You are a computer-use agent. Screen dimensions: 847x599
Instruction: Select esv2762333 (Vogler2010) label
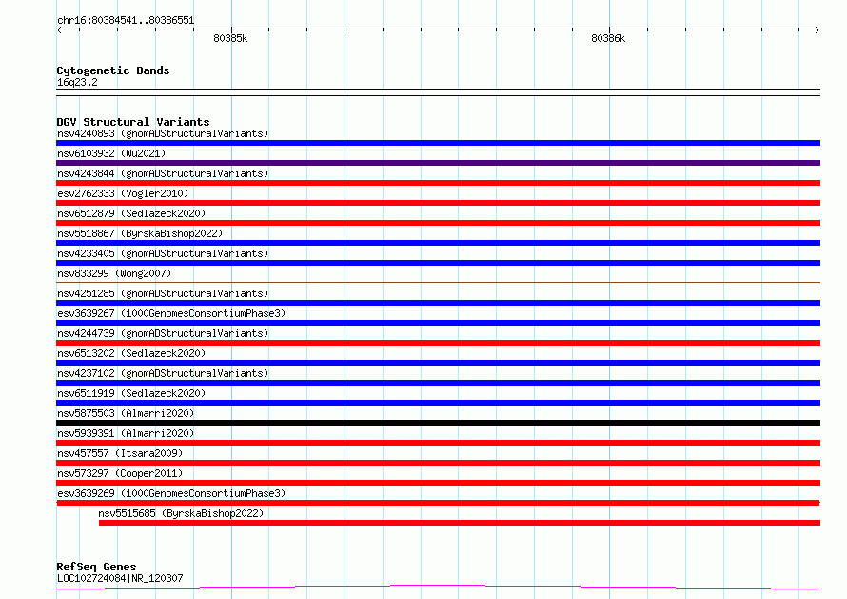point(123,193)
